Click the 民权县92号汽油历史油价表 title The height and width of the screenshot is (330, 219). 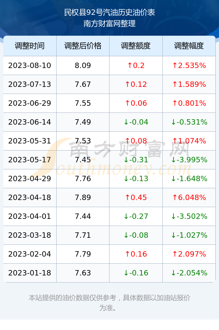[x=109, y=12]
